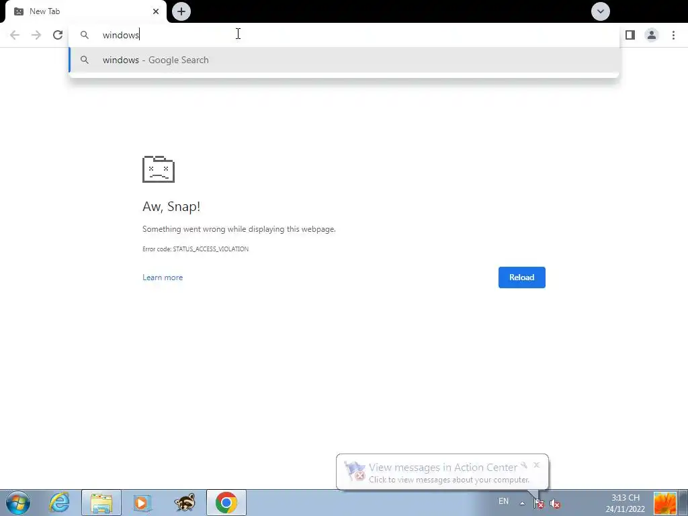Viewport: 688px width, 516px height.
Task: Open Windows Media Player on taskbar
Action: click(142, 503)
